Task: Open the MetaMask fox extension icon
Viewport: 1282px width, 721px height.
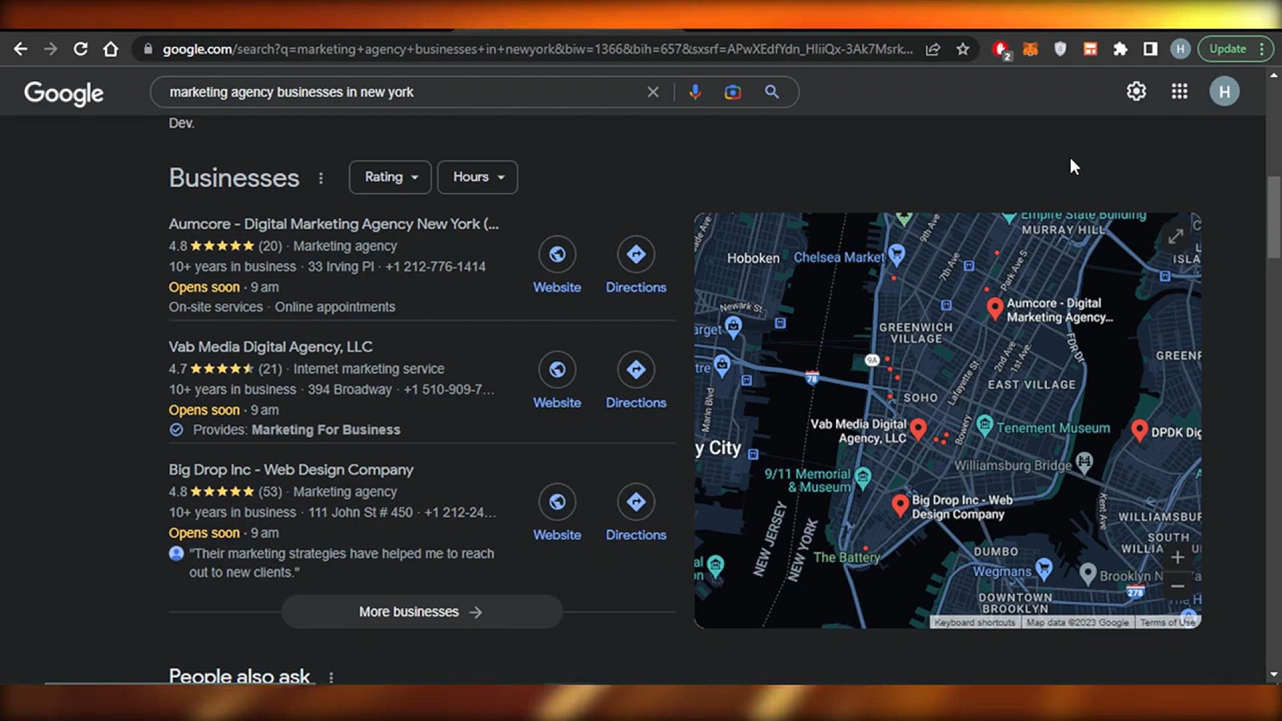Action: point(1030,49)
